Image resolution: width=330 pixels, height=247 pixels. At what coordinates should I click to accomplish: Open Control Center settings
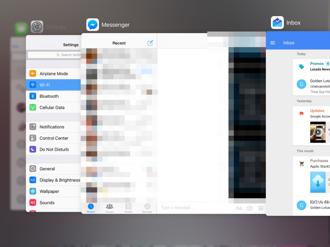53,138
